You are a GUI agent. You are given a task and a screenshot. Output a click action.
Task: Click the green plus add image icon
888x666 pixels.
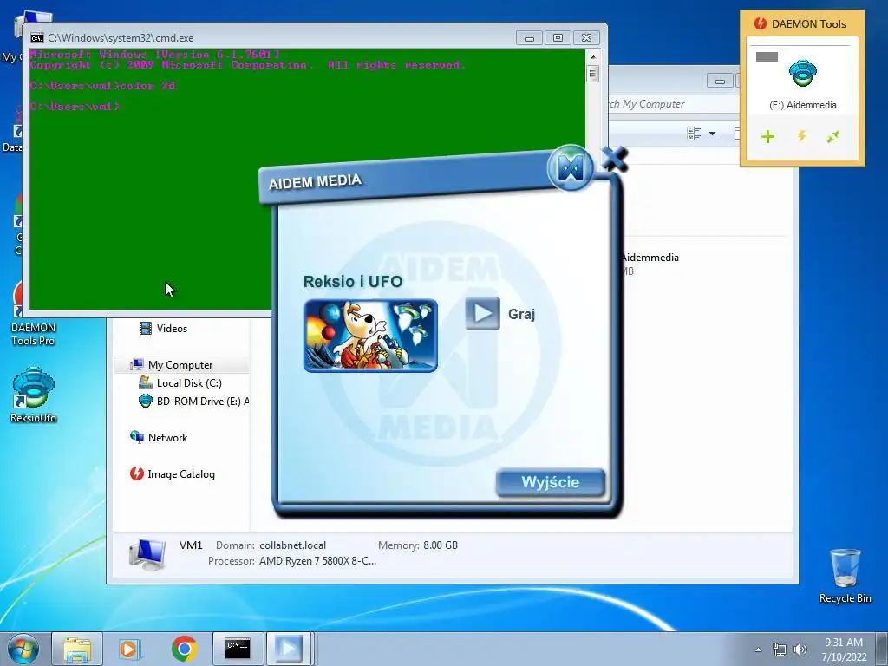(768, 136)
